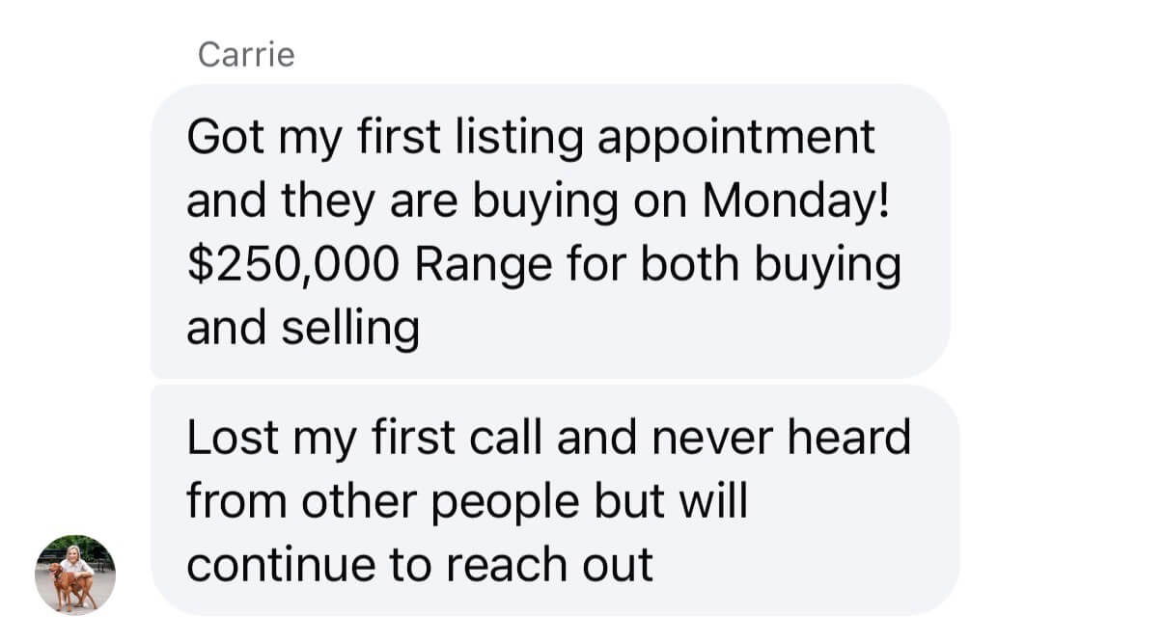
Task: Click the text 'Lost my first call'
Action: pos(366,438)
